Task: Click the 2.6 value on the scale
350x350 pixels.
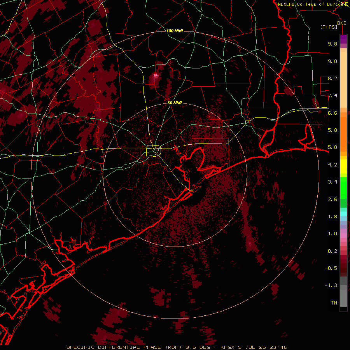Action: pos(332,199)
